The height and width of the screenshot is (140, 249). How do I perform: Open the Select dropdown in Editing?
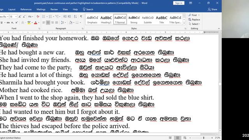[x=195, y=24]
